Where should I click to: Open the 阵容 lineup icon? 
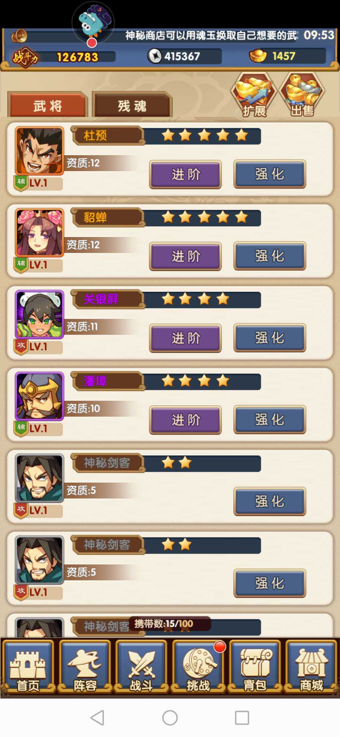[x=85, y=666]
